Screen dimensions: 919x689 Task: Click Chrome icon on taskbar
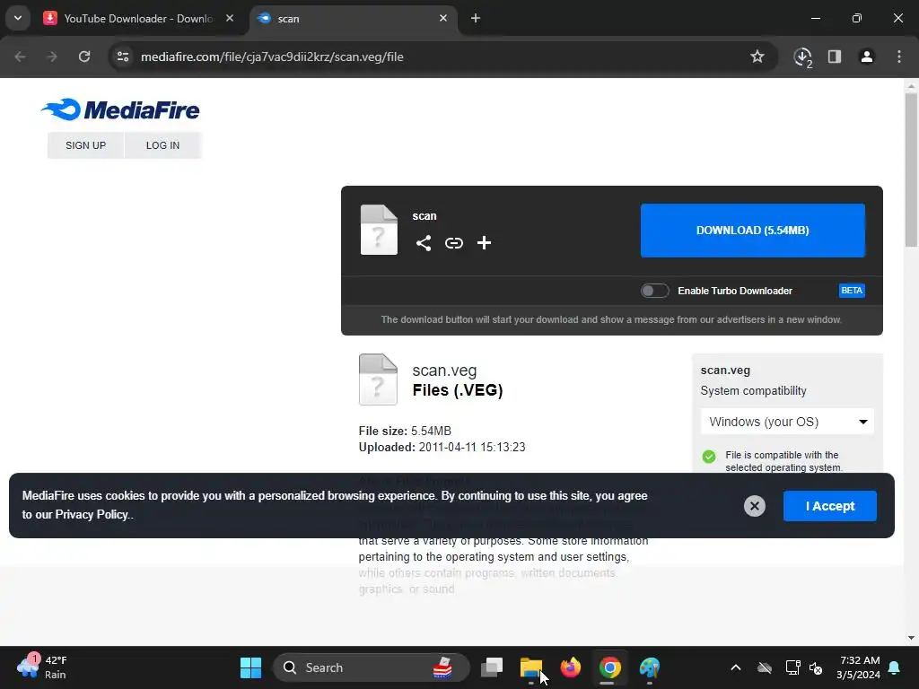pyautogui.click(x=609, y=667)
